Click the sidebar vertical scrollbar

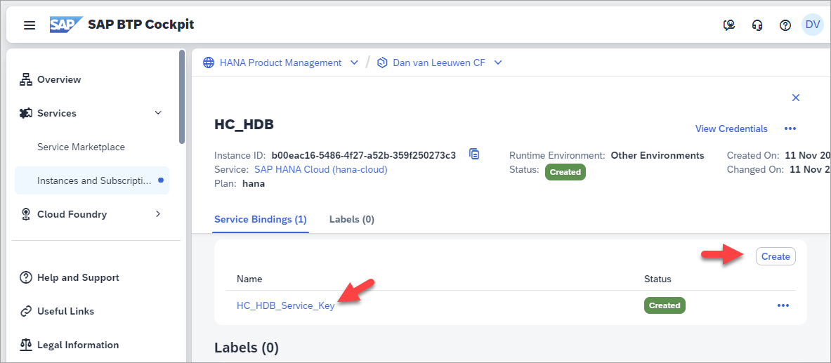pyautogui.click(x=182, y=96)
